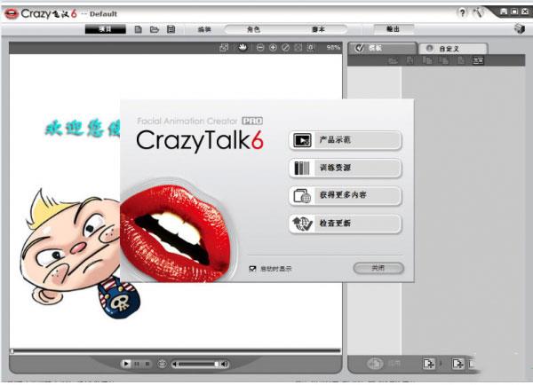Pause the animation preview
533x385 pixels.
pos(137,364)
